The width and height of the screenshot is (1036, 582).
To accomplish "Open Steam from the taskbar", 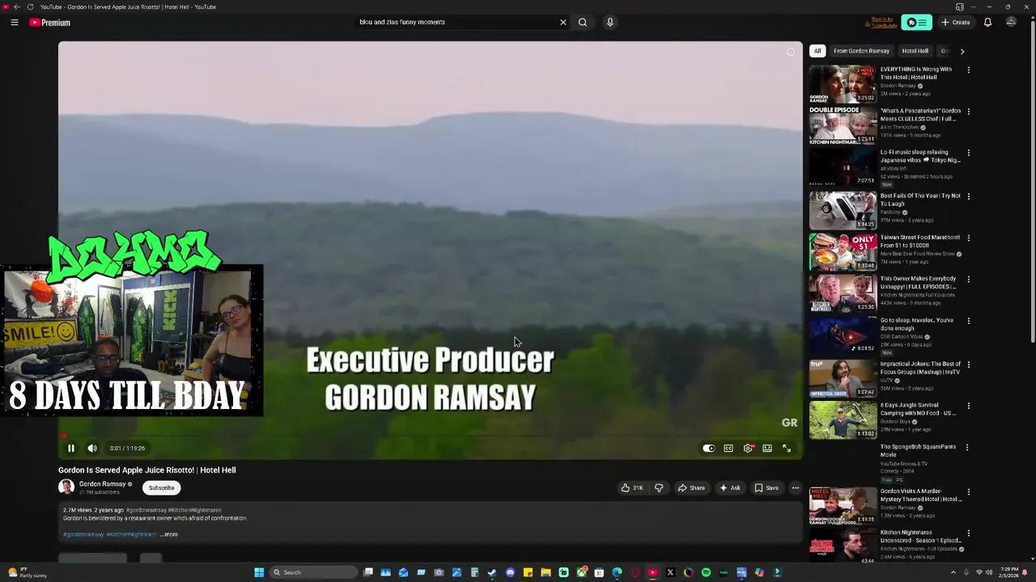I will pos(492,572).
